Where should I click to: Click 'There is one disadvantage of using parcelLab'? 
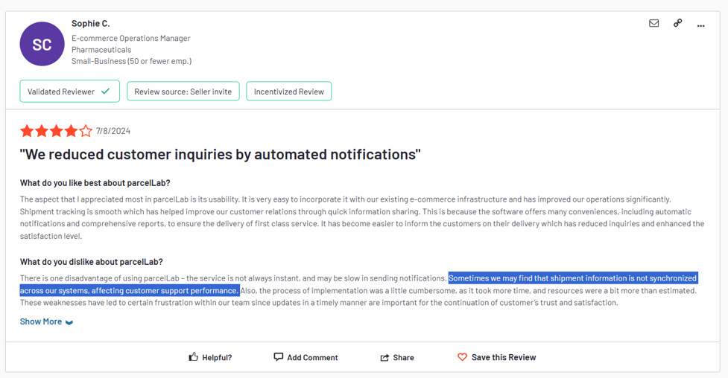99,278
